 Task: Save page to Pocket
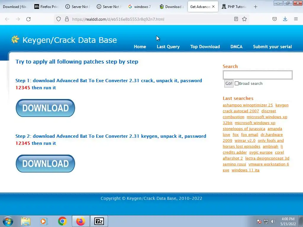click(x=275, y=19)
